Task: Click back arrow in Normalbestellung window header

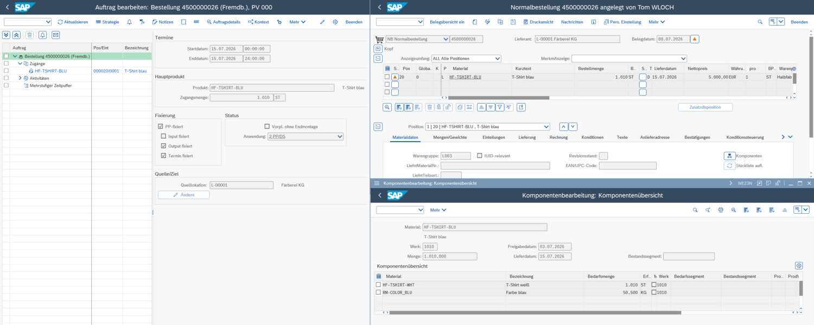Action: tap(379, 7)
